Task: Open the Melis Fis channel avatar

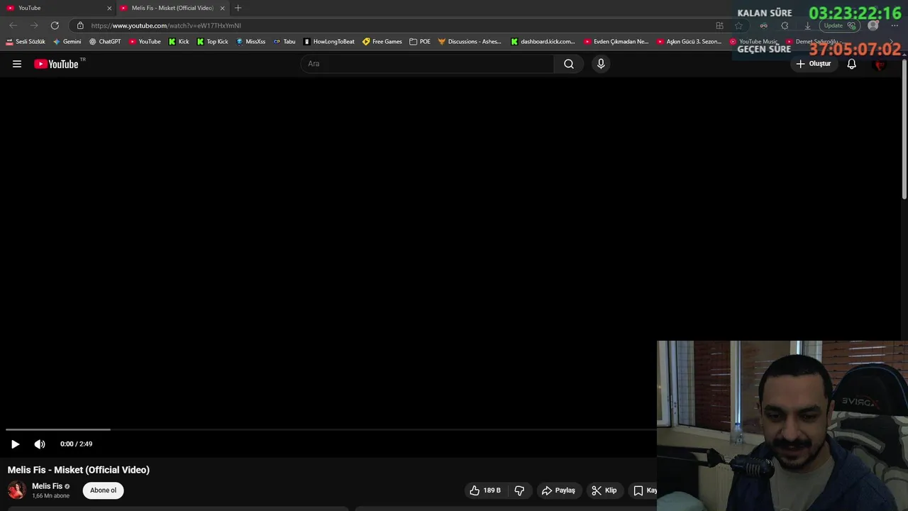Action: click(16, 490)
